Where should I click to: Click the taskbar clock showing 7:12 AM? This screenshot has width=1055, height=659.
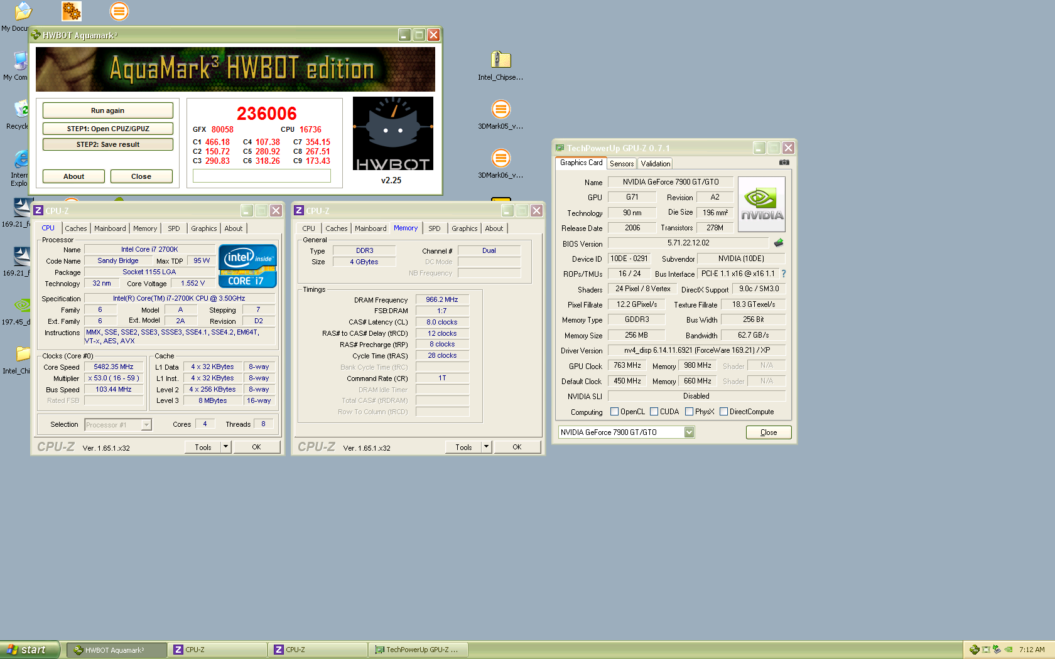[x=1032, y=650]
